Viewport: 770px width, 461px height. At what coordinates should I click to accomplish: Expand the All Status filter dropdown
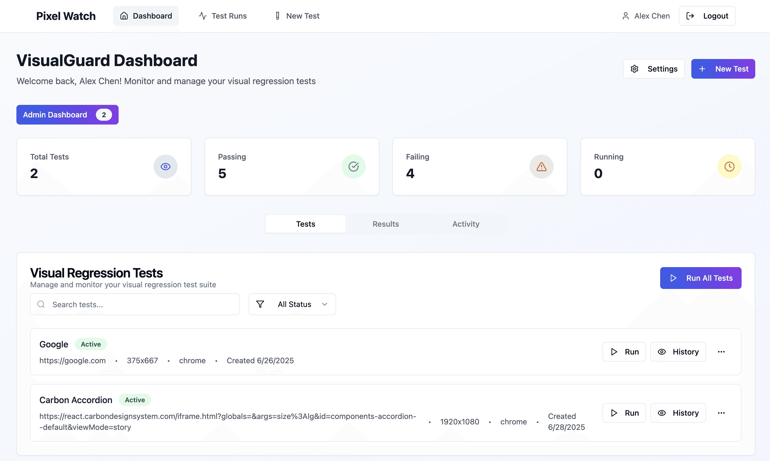pyautogui.click(x=292, y=304)
